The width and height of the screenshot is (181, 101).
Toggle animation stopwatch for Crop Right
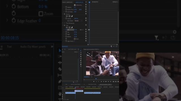click(66, 34)
